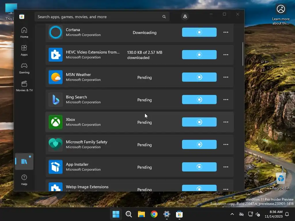Open more options for Xbox
Screen dimensions: 295x221
[x=226, y=122]
